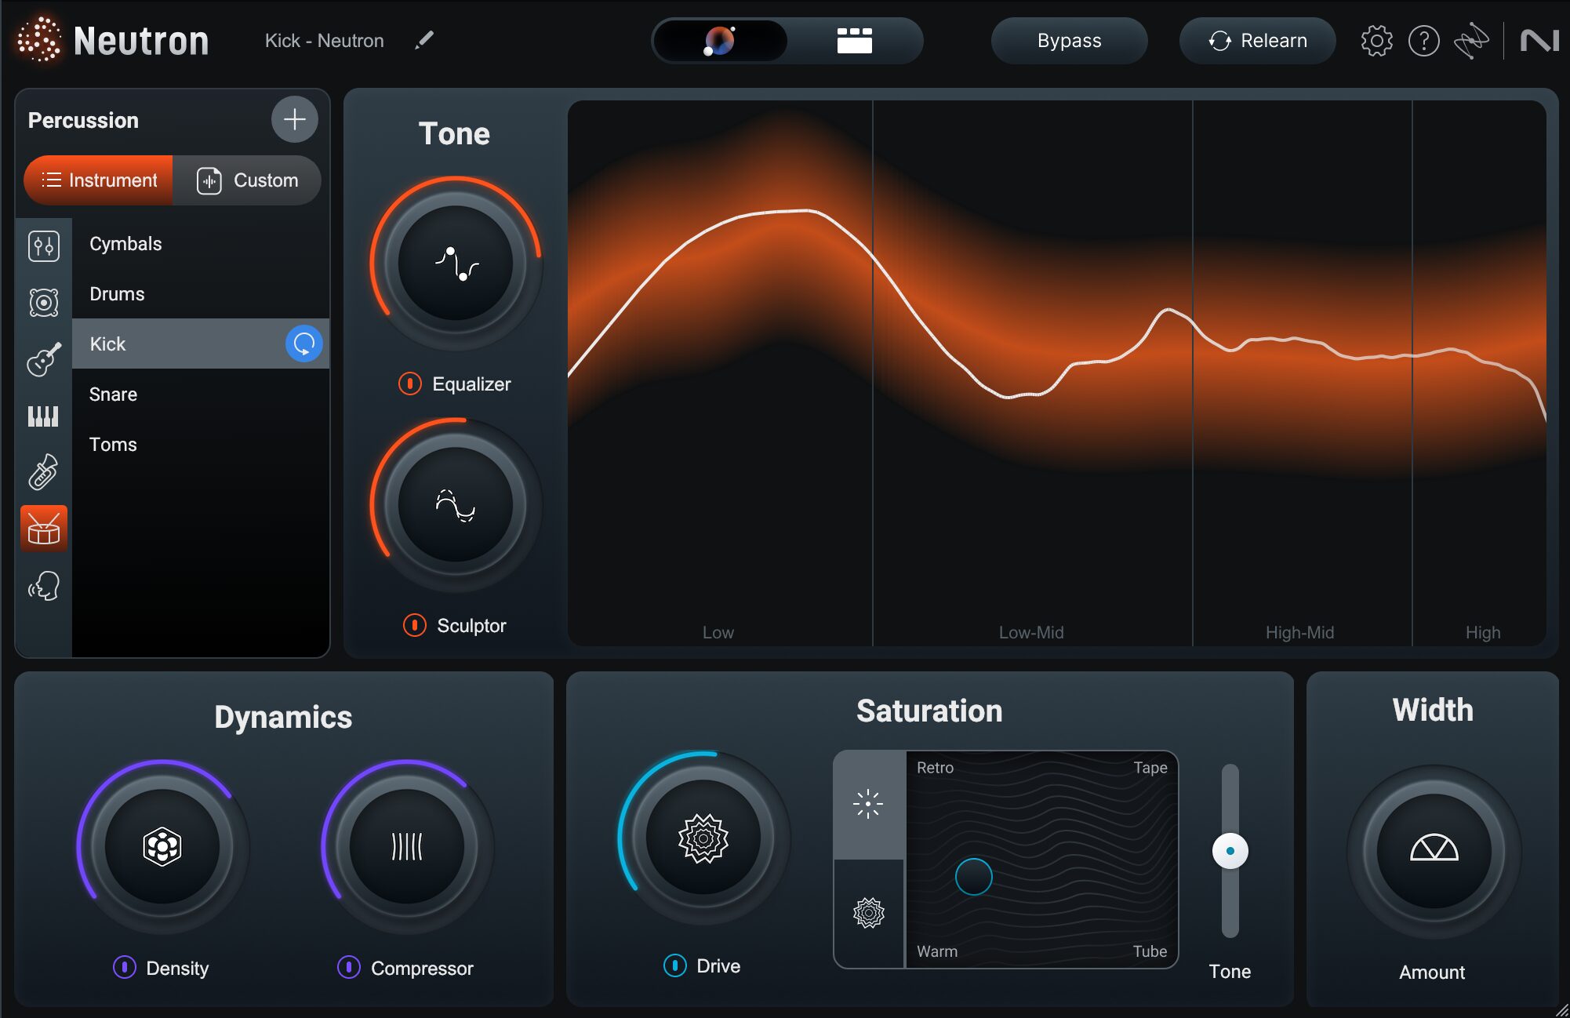Toggle the Sculptor power button
The height and width of the screenshot is (1018, 1570).
pyautogui.click(x=414, y=625)
